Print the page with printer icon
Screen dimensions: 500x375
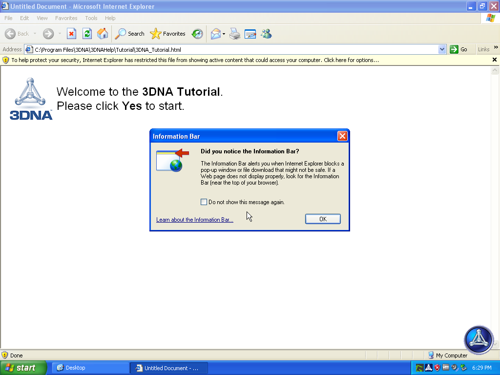tap(235, 34)
